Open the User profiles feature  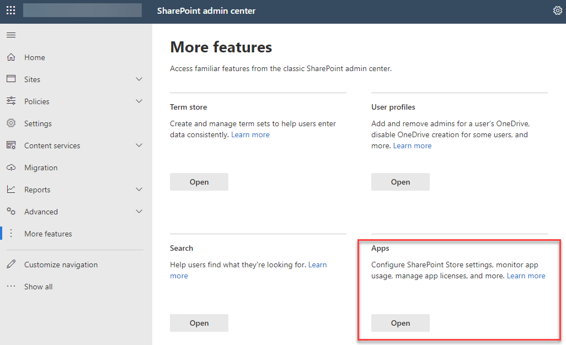[x=401, y=182]
